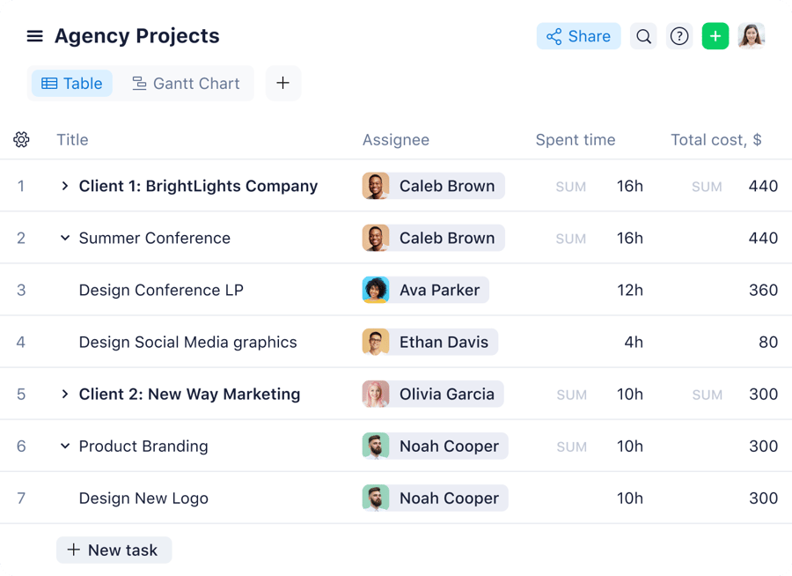
Task: Open your profile avatar in the top corner
Action: coord(751,36)
